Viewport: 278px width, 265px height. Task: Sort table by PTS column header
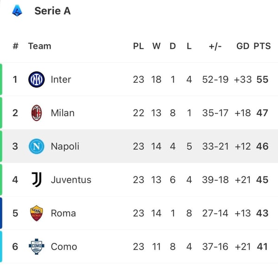pos(262,46)
